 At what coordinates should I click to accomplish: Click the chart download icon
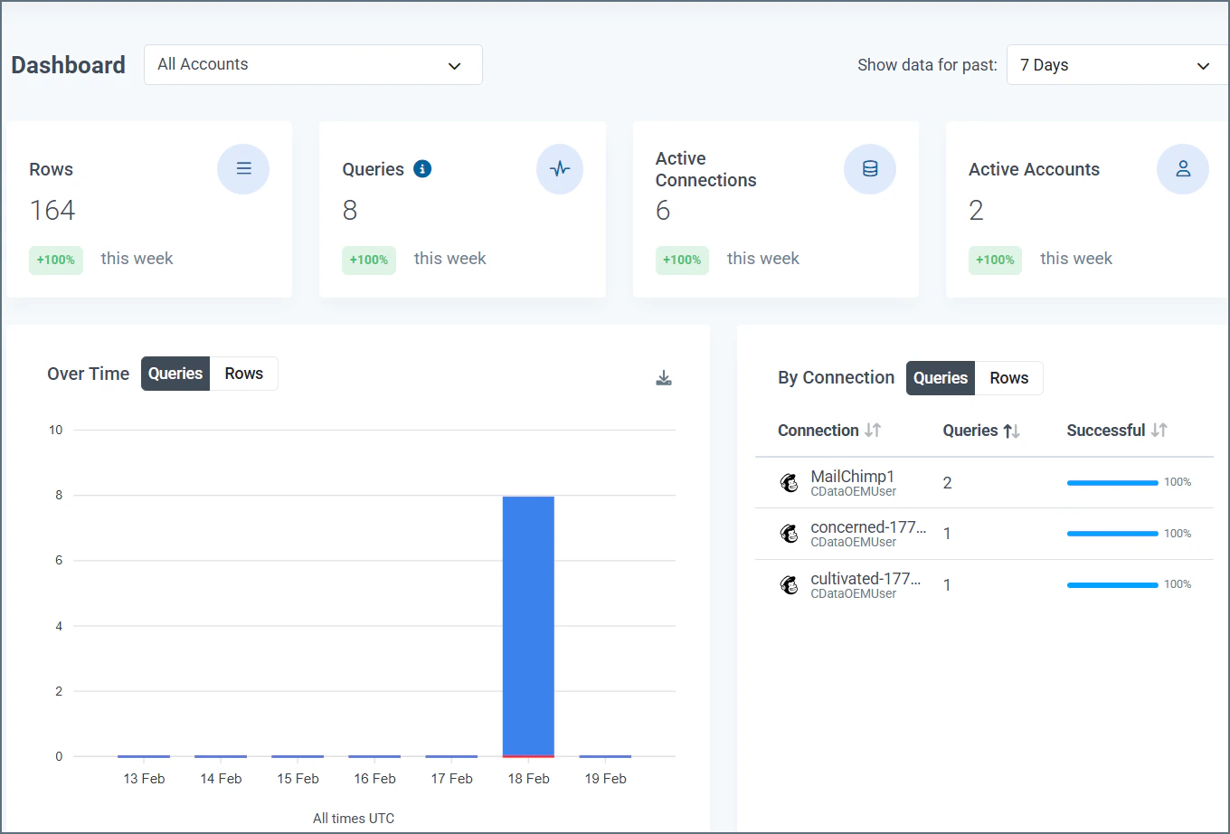coord(663,378)
